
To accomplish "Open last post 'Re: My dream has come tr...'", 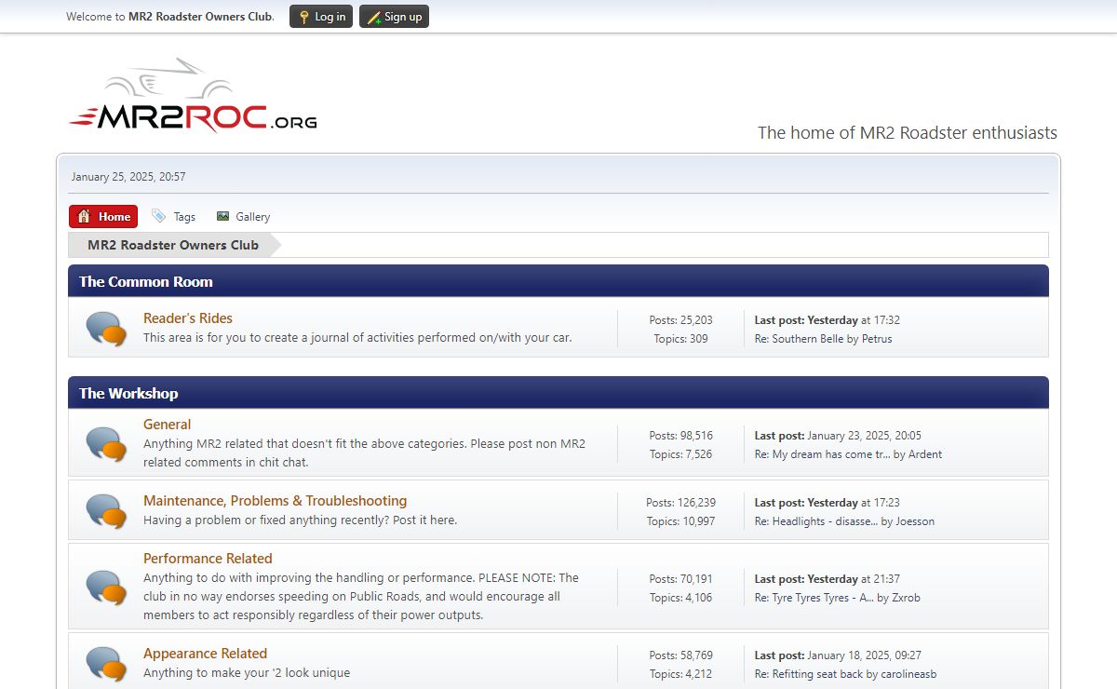I will [822, 454].
